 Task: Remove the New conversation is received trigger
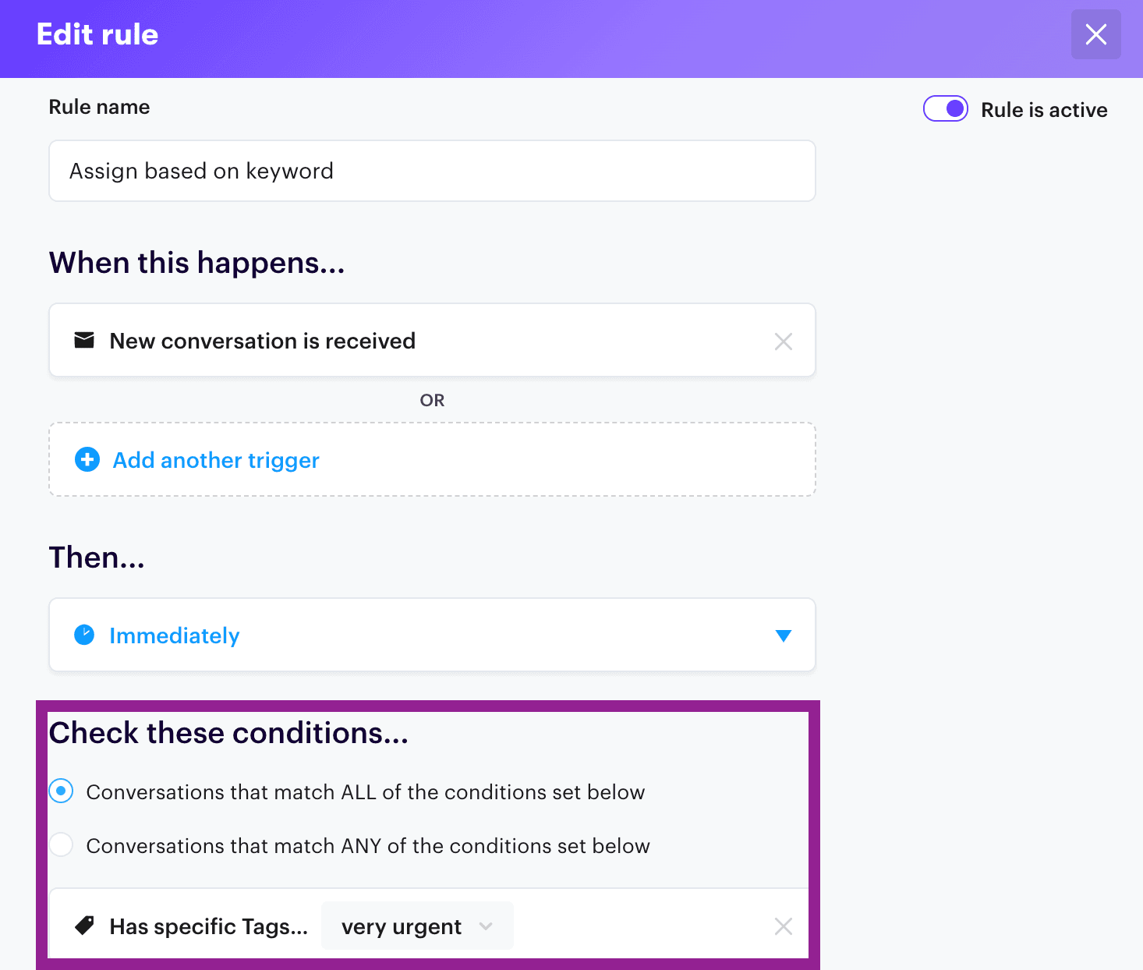pyautogui.click(x=783, y=341)
